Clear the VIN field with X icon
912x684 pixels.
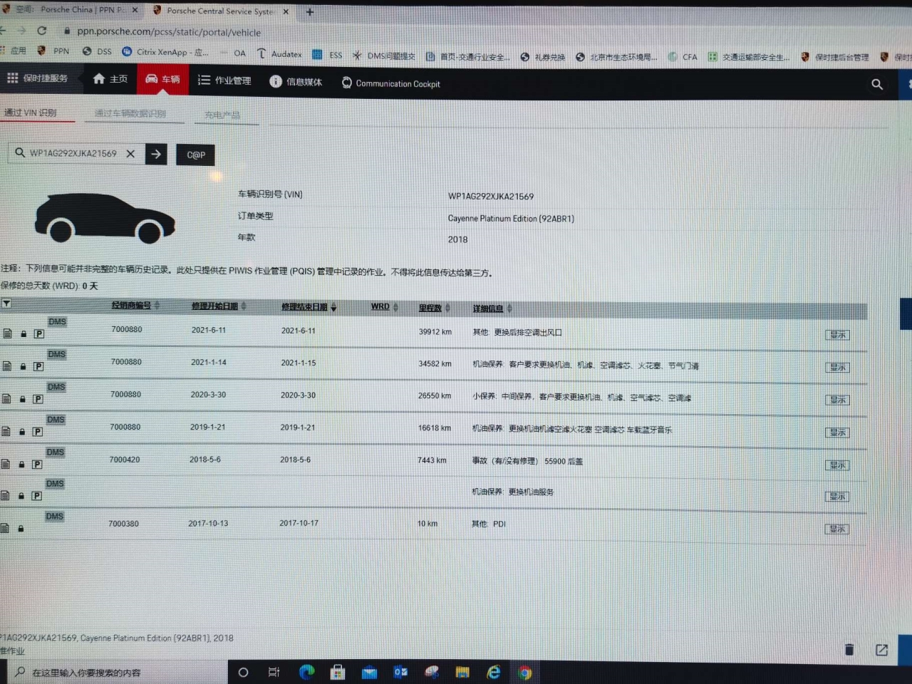coord(130,153)
